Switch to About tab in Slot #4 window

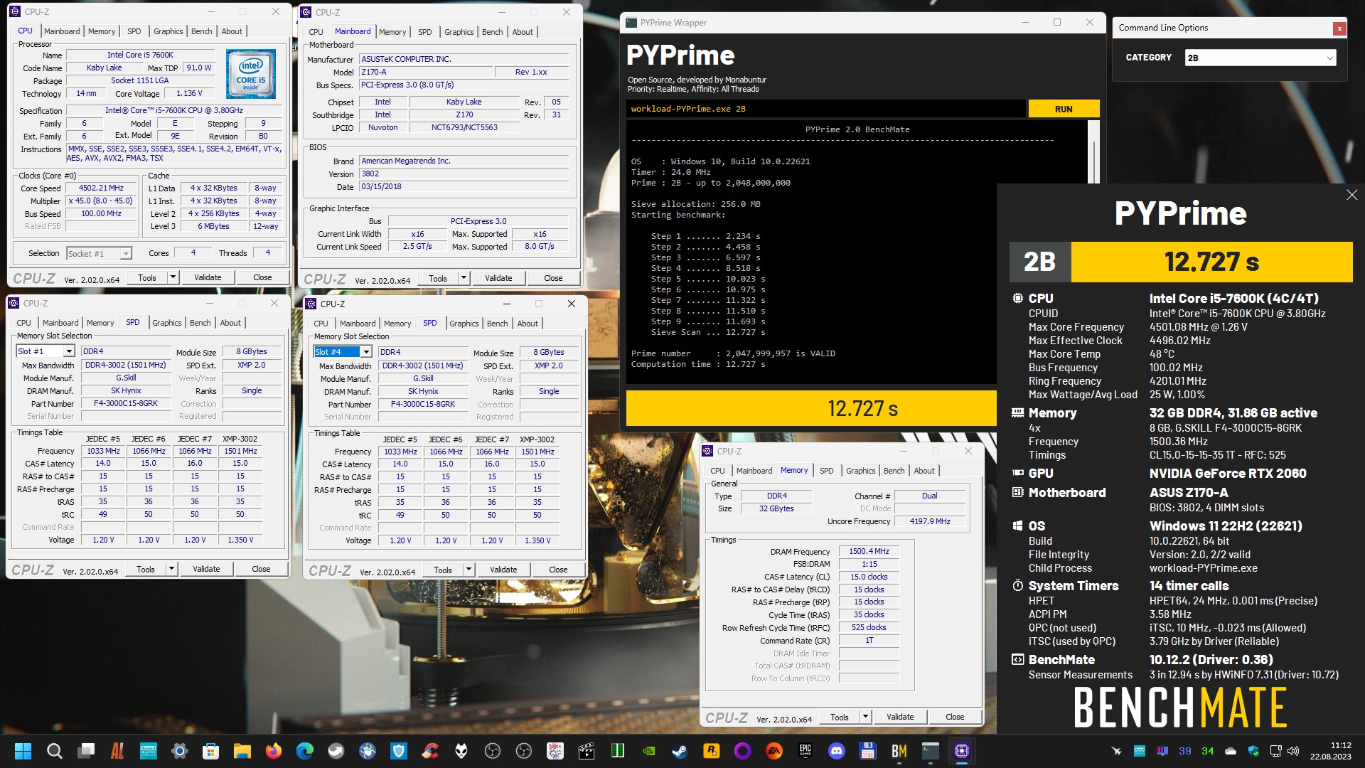click(x=528, y=324)
